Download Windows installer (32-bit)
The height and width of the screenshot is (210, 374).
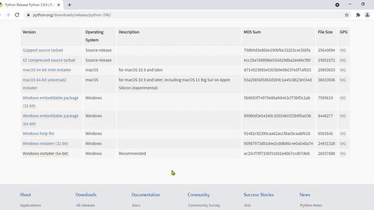(x=46, y=143)
